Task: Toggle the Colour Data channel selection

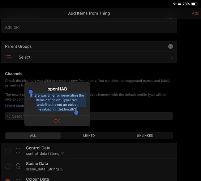Action: click(8, 180)
